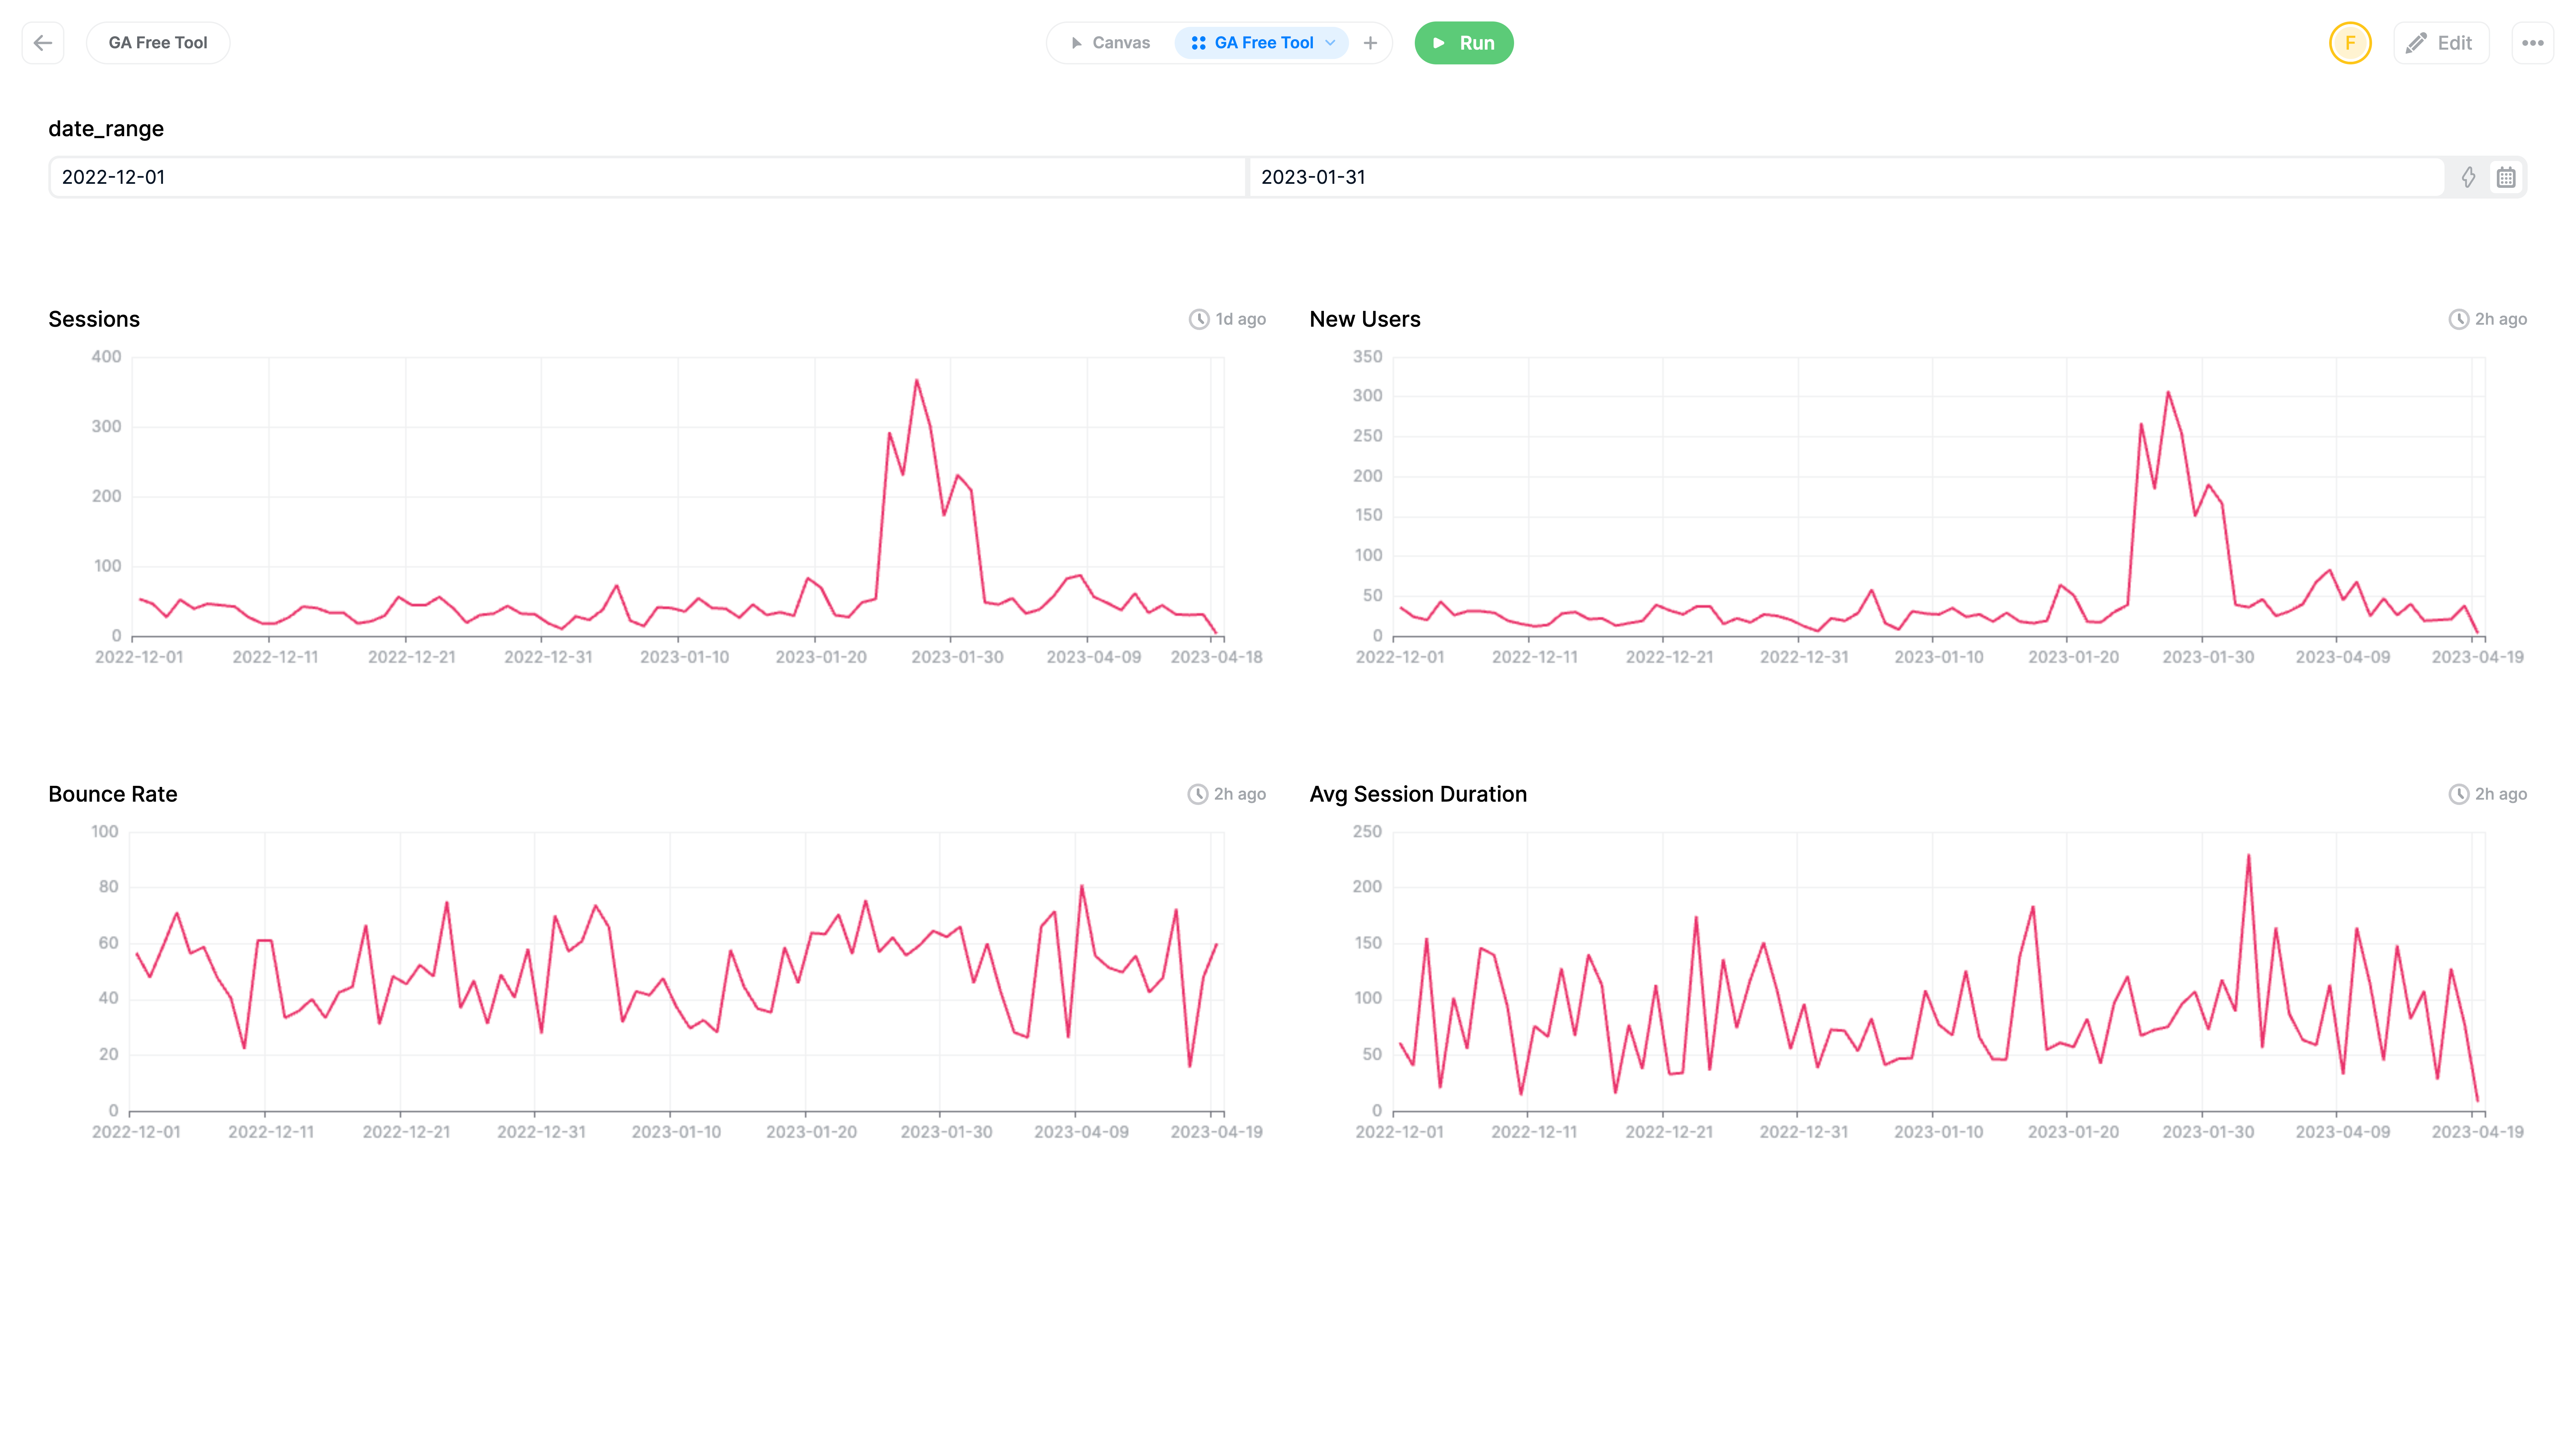Viewport: 2576px width, 1449px height.
Task: Open the GA Free Tool title pill
Action: point(158,43)
